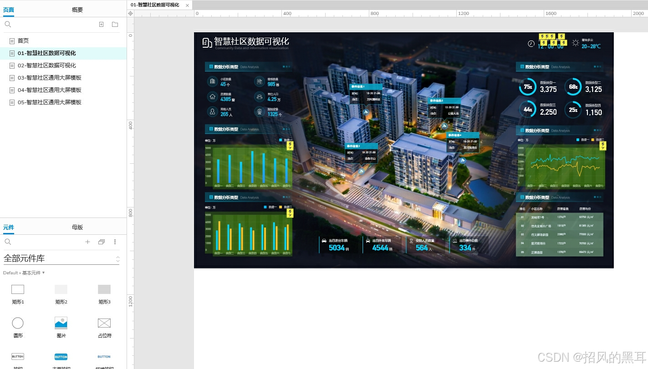648x369 pixels.
Task: Click the 常住人口 people icon
Action: pyautogui.click(x=259, y=96)
